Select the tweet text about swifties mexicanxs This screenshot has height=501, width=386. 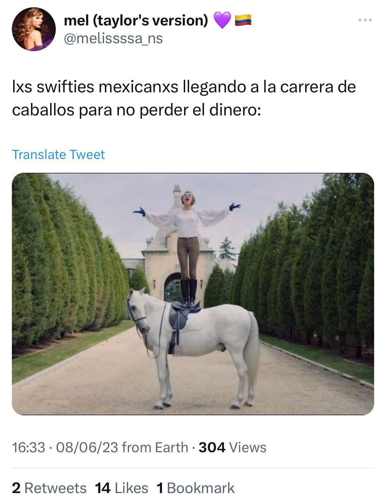tap(184, 98)
